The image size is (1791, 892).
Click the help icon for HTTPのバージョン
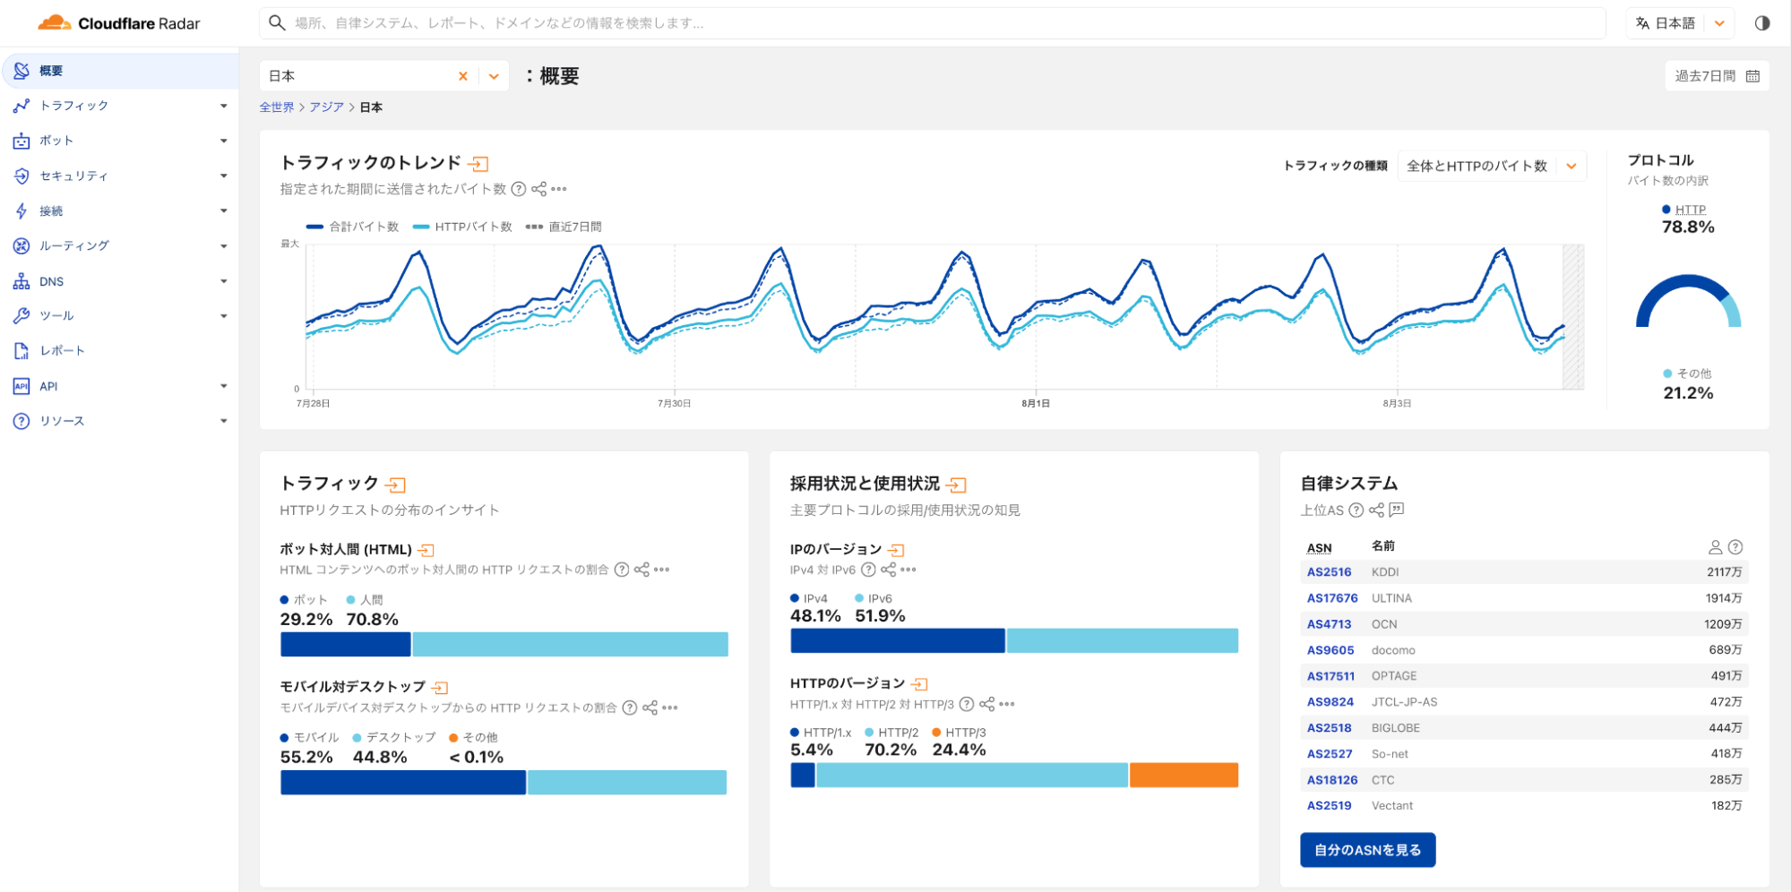coord(967,704)
